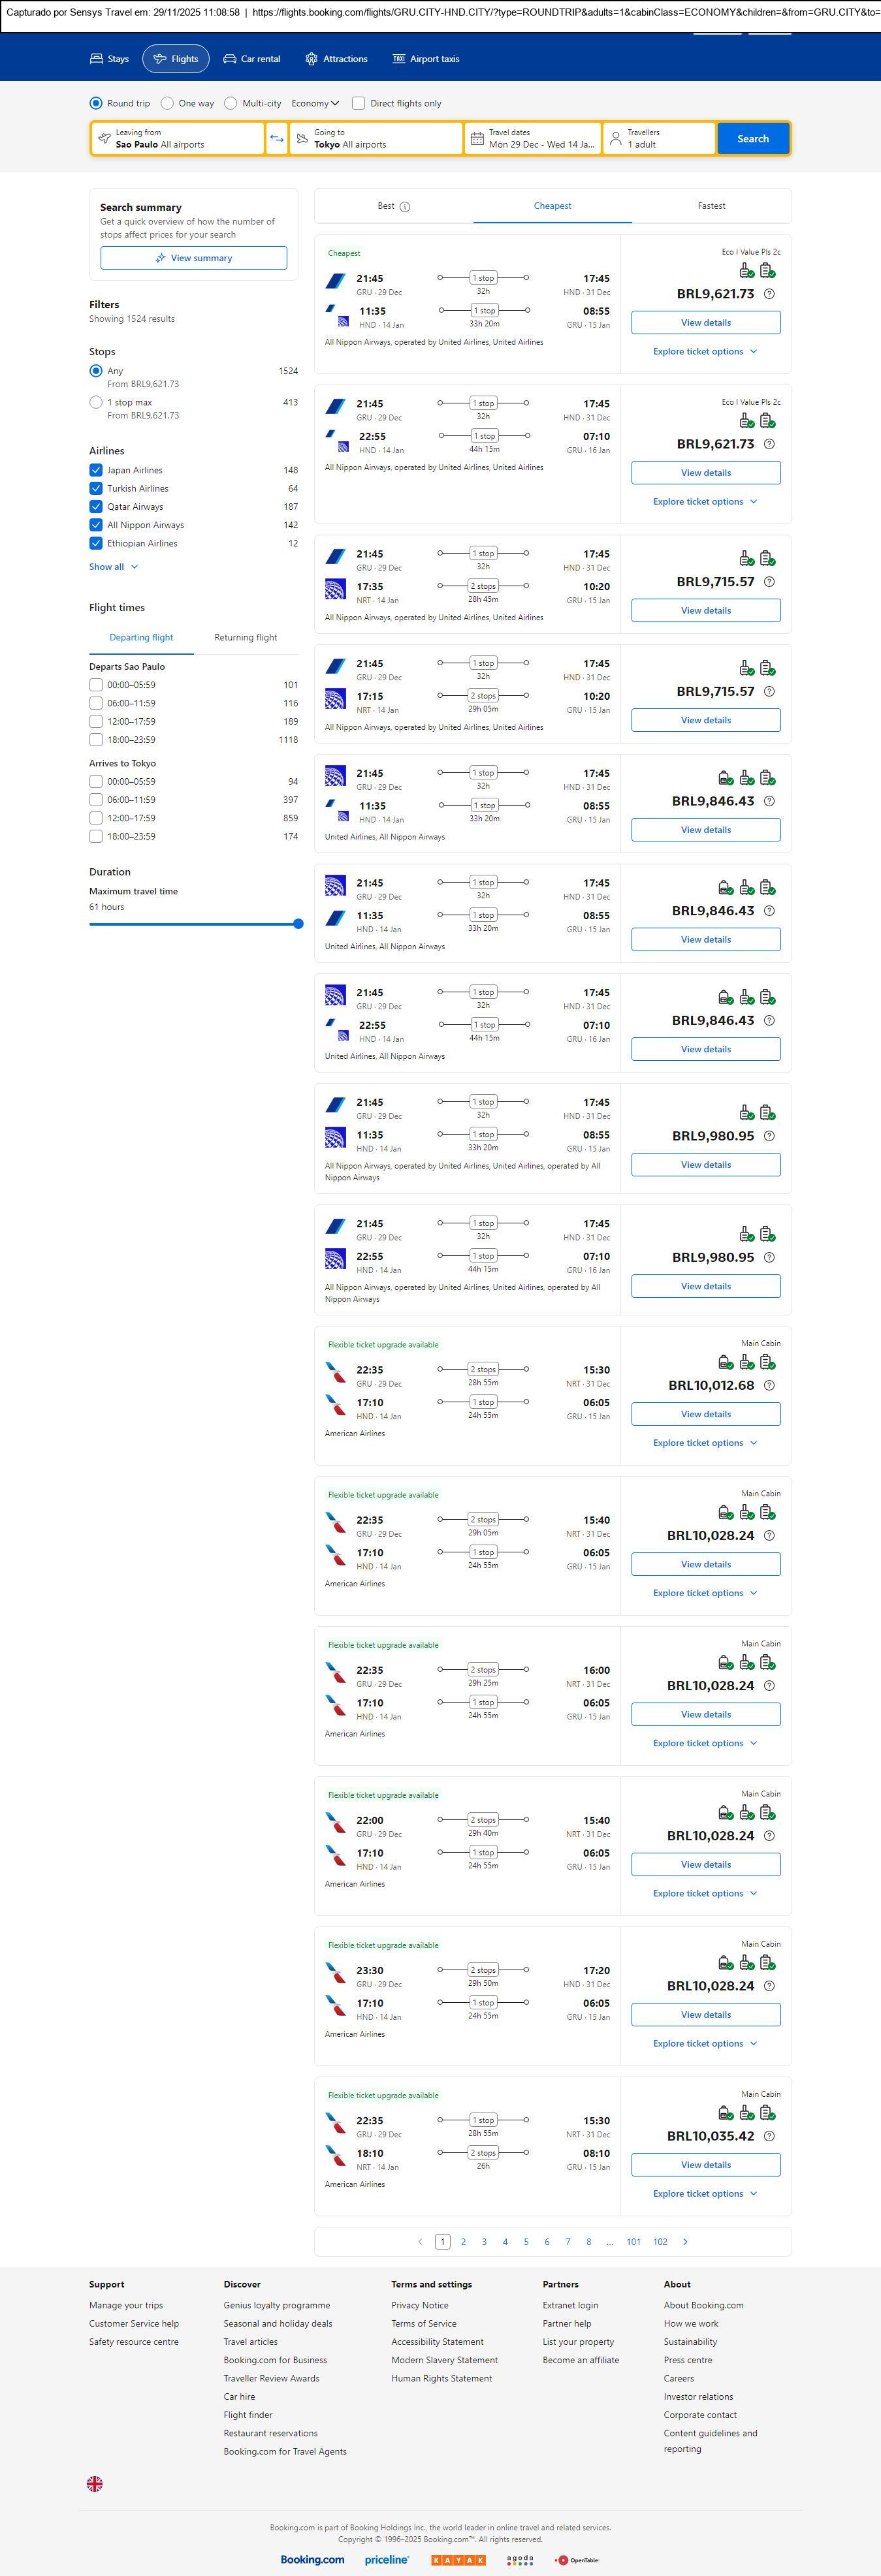Viewport: 881px width, 2576px height.
Task: Enable the Direct flights only checkbox
Action: click(358, 103)
